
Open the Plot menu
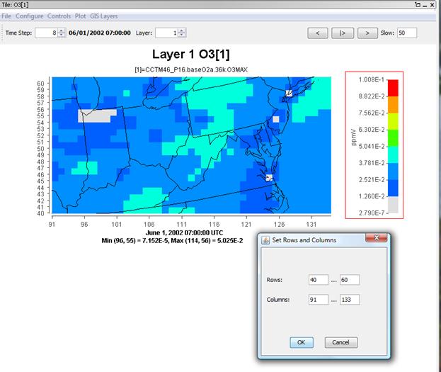coord(80,16)
